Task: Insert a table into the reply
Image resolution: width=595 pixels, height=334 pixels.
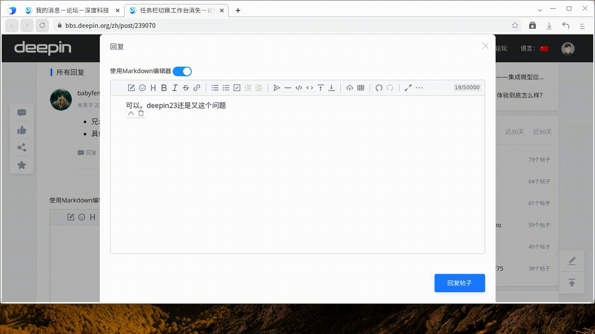Action: (361, 88)
